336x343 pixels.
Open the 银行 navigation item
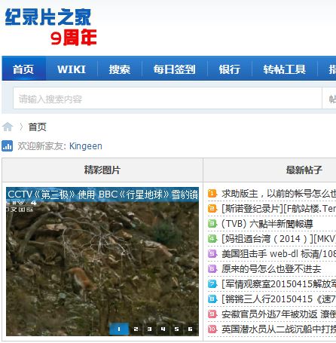[x=230, y=69]
